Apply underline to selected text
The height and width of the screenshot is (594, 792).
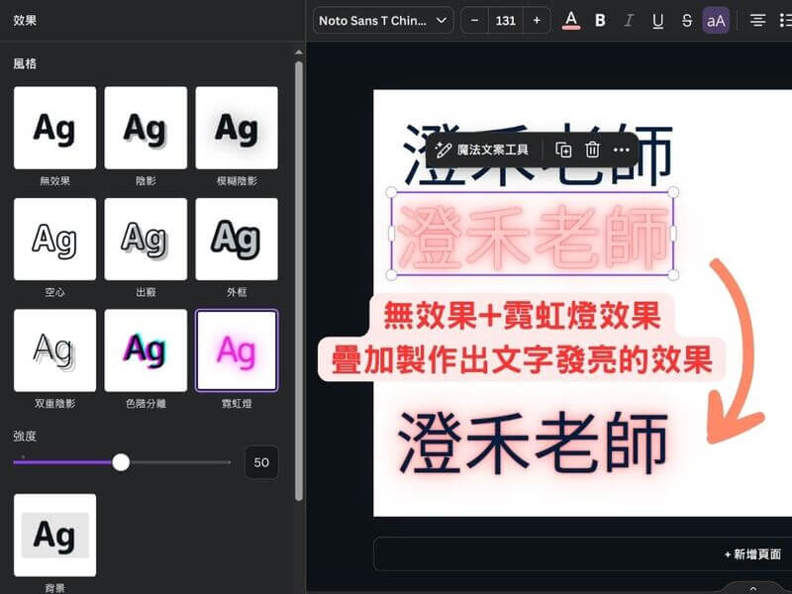(657, 20)
